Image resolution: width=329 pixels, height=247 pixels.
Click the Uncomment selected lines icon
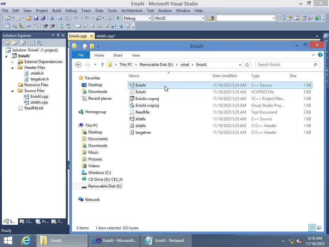[x=69, y=26]
